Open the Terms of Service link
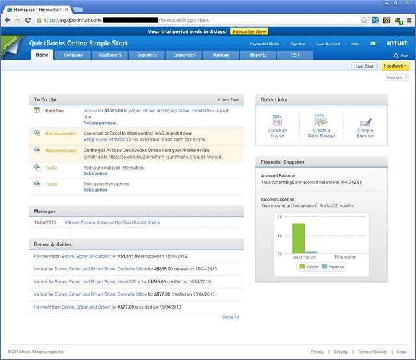416x360 pixels. [x=372, y=352]
